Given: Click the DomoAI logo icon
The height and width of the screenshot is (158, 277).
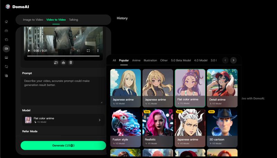Looking at the screenshot, I should [8, 7].
